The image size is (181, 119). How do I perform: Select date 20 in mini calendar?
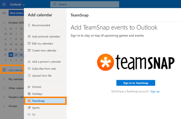pos(5,50)
